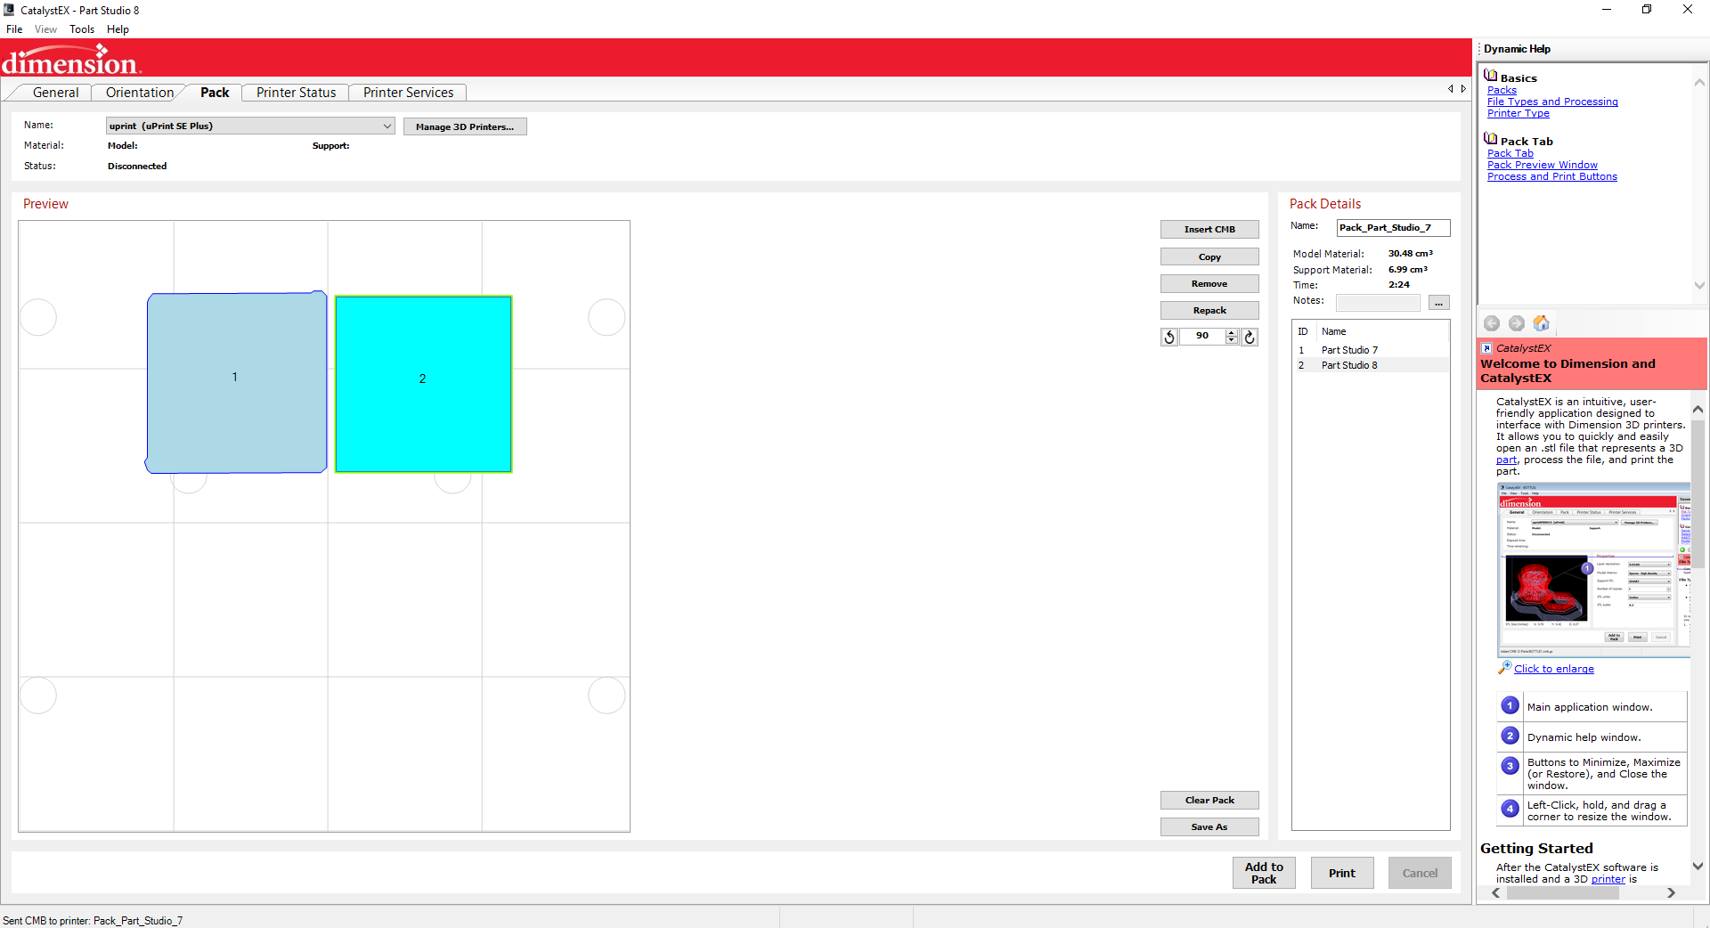The image size is (1710, 928).
Task: Select Part Studio 7 in the pack list
Action: point(1371,350)
